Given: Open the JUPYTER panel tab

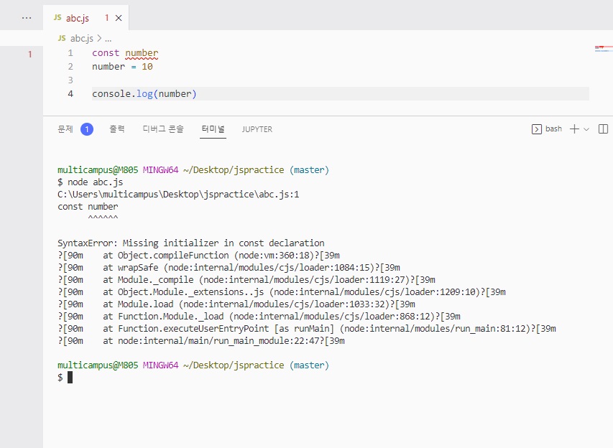Looking at the screenshot, I should (257, 129).
